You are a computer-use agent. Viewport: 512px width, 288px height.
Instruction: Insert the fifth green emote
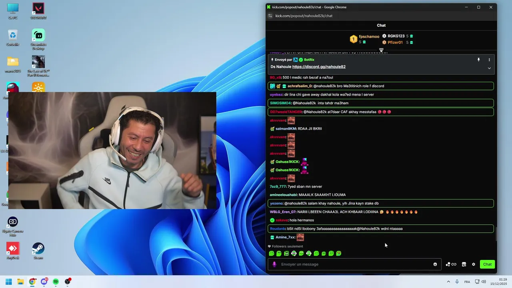pos(301,253)
